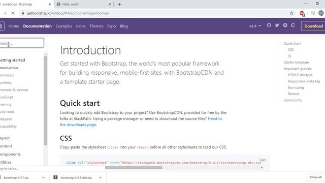The image size is (325, 183).
Task: Open Browsers & devices in sidebar
Action: pos(14,90)
